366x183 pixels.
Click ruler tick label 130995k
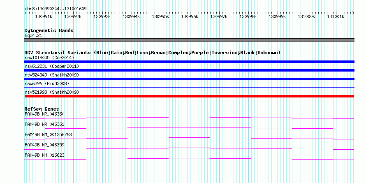pyautogui.click(x=160, y=16)
